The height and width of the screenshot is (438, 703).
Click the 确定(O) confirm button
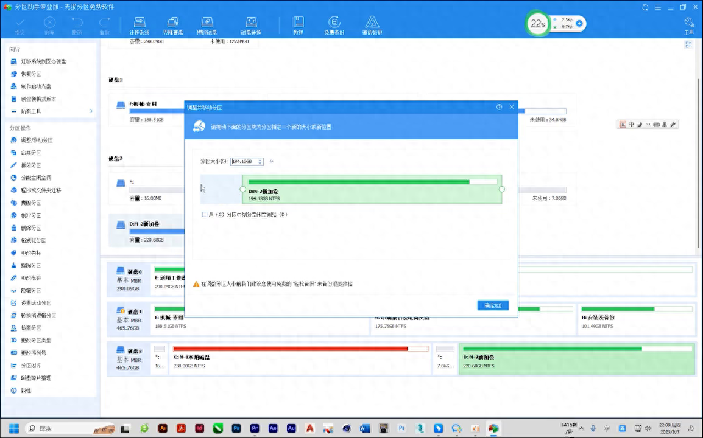(493, 305)
